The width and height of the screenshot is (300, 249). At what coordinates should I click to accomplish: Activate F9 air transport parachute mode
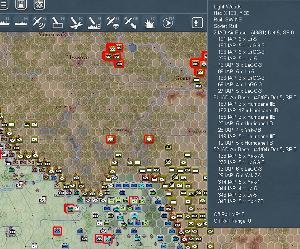click(x=113, y=23)
